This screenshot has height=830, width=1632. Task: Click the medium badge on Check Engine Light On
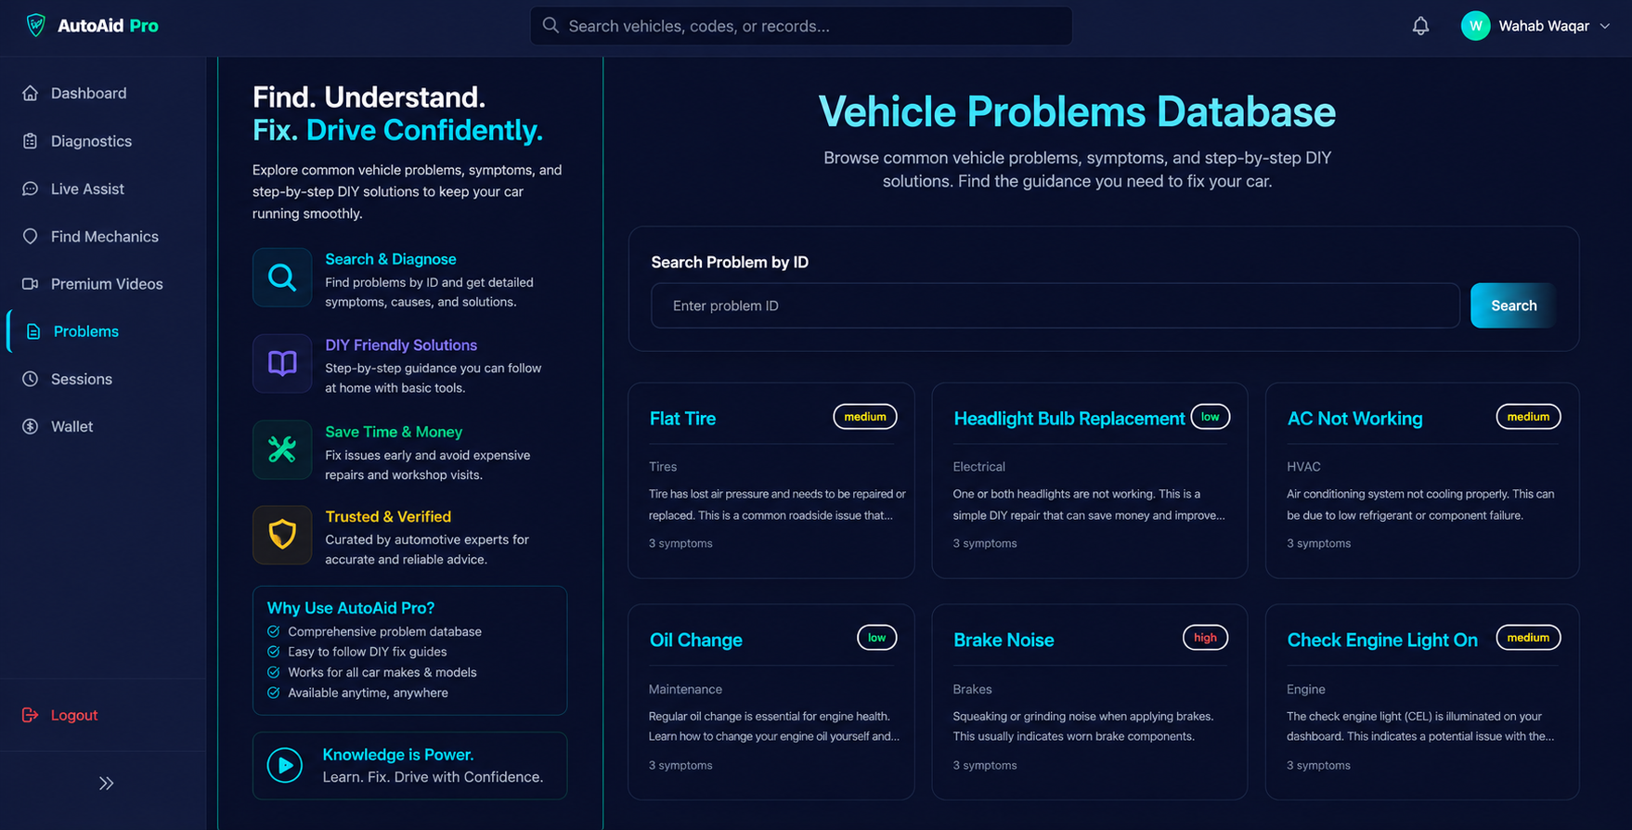[x=1528, y=638]
